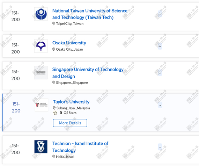Click the dash score badge in Technion row
The image size is (199, 166).
160,147
